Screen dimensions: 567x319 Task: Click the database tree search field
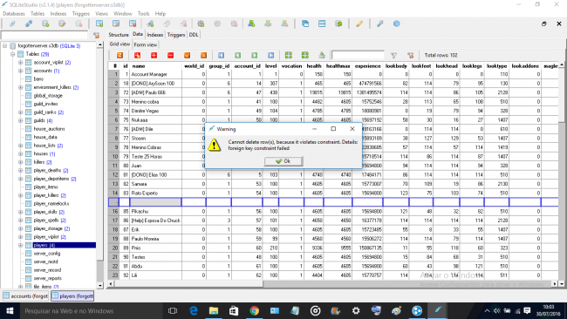[44, 35]
